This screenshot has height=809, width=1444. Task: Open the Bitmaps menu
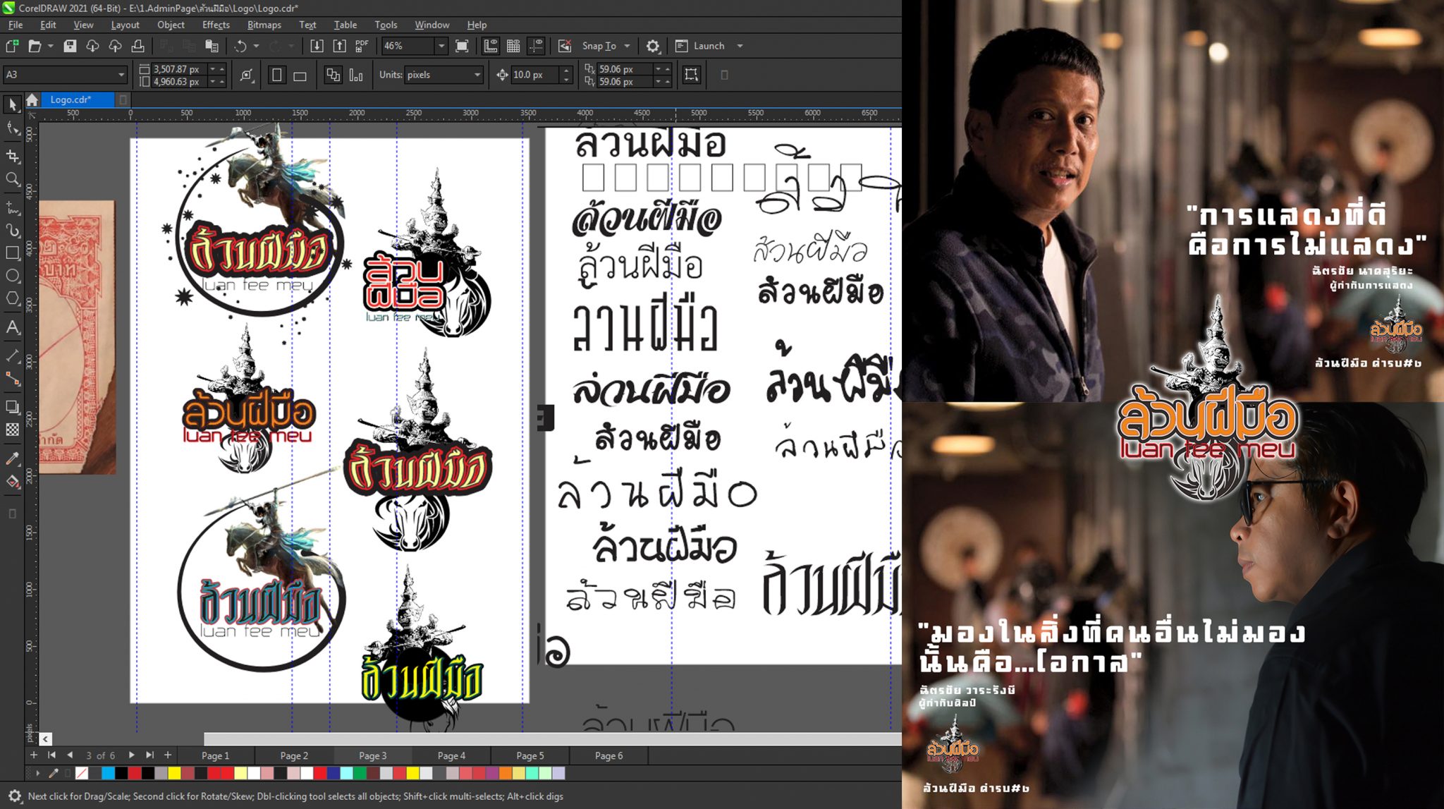pyautogui.click(x=264, y=25)
